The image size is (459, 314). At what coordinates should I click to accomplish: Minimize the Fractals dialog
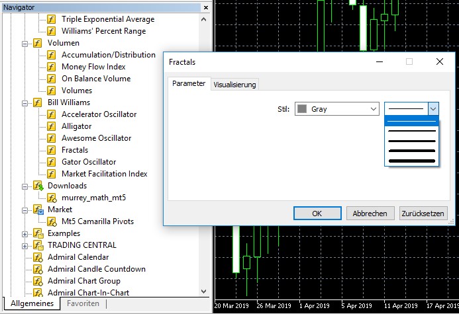(380, 61)
